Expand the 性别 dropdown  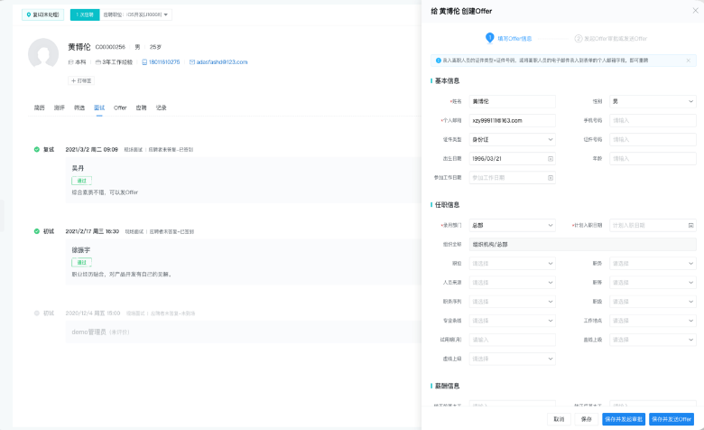click(653, 101)
